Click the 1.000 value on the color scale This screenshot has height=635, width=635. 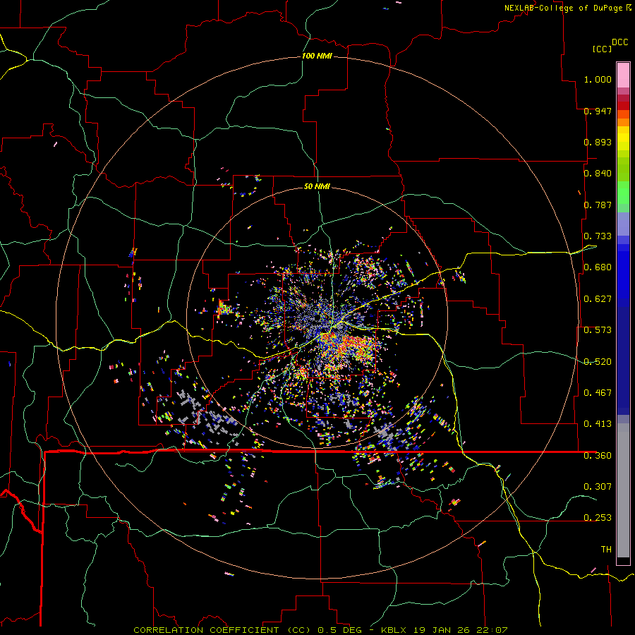(x=598, y=79)
